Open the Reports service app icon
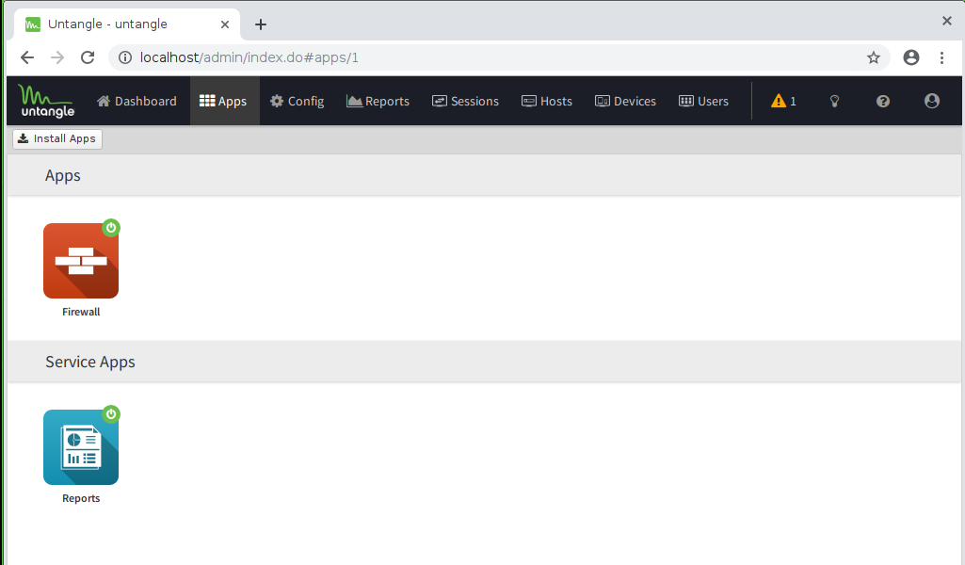The width and height of the screenshot is (965, 565). (x=81, y=447)
